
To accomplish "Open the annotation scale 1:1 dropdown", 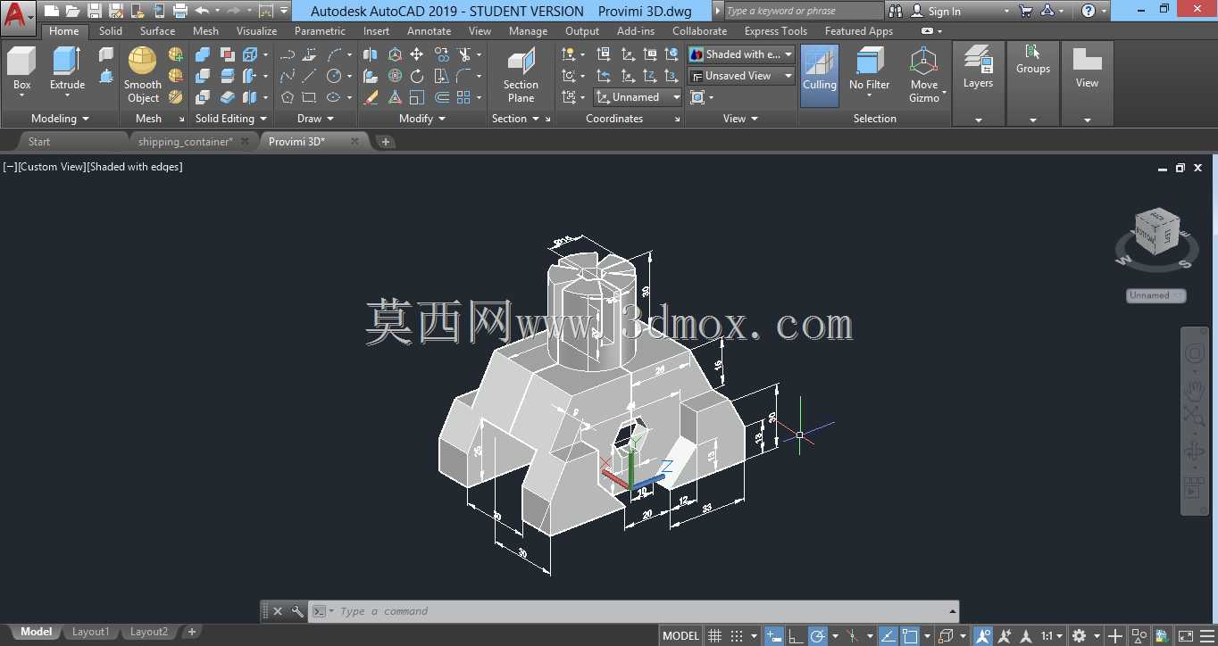I will tap(1051, 635).
